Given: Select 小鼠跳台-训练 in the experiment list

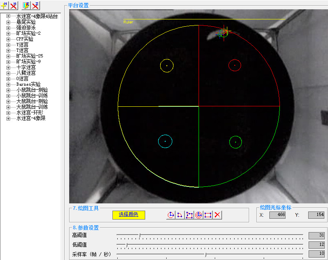Looking at the screenshot, I should coord(32,95).
